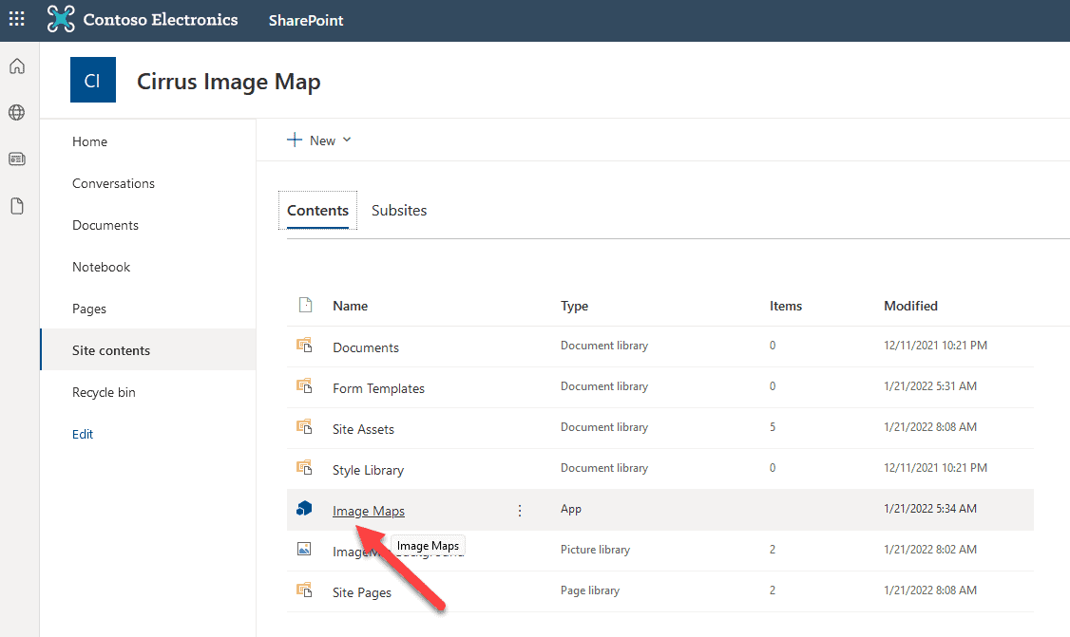The width and height of the screenshot is (1070, 637).
Task: Open SharePoint from the top bar
Action: point(305,19)
